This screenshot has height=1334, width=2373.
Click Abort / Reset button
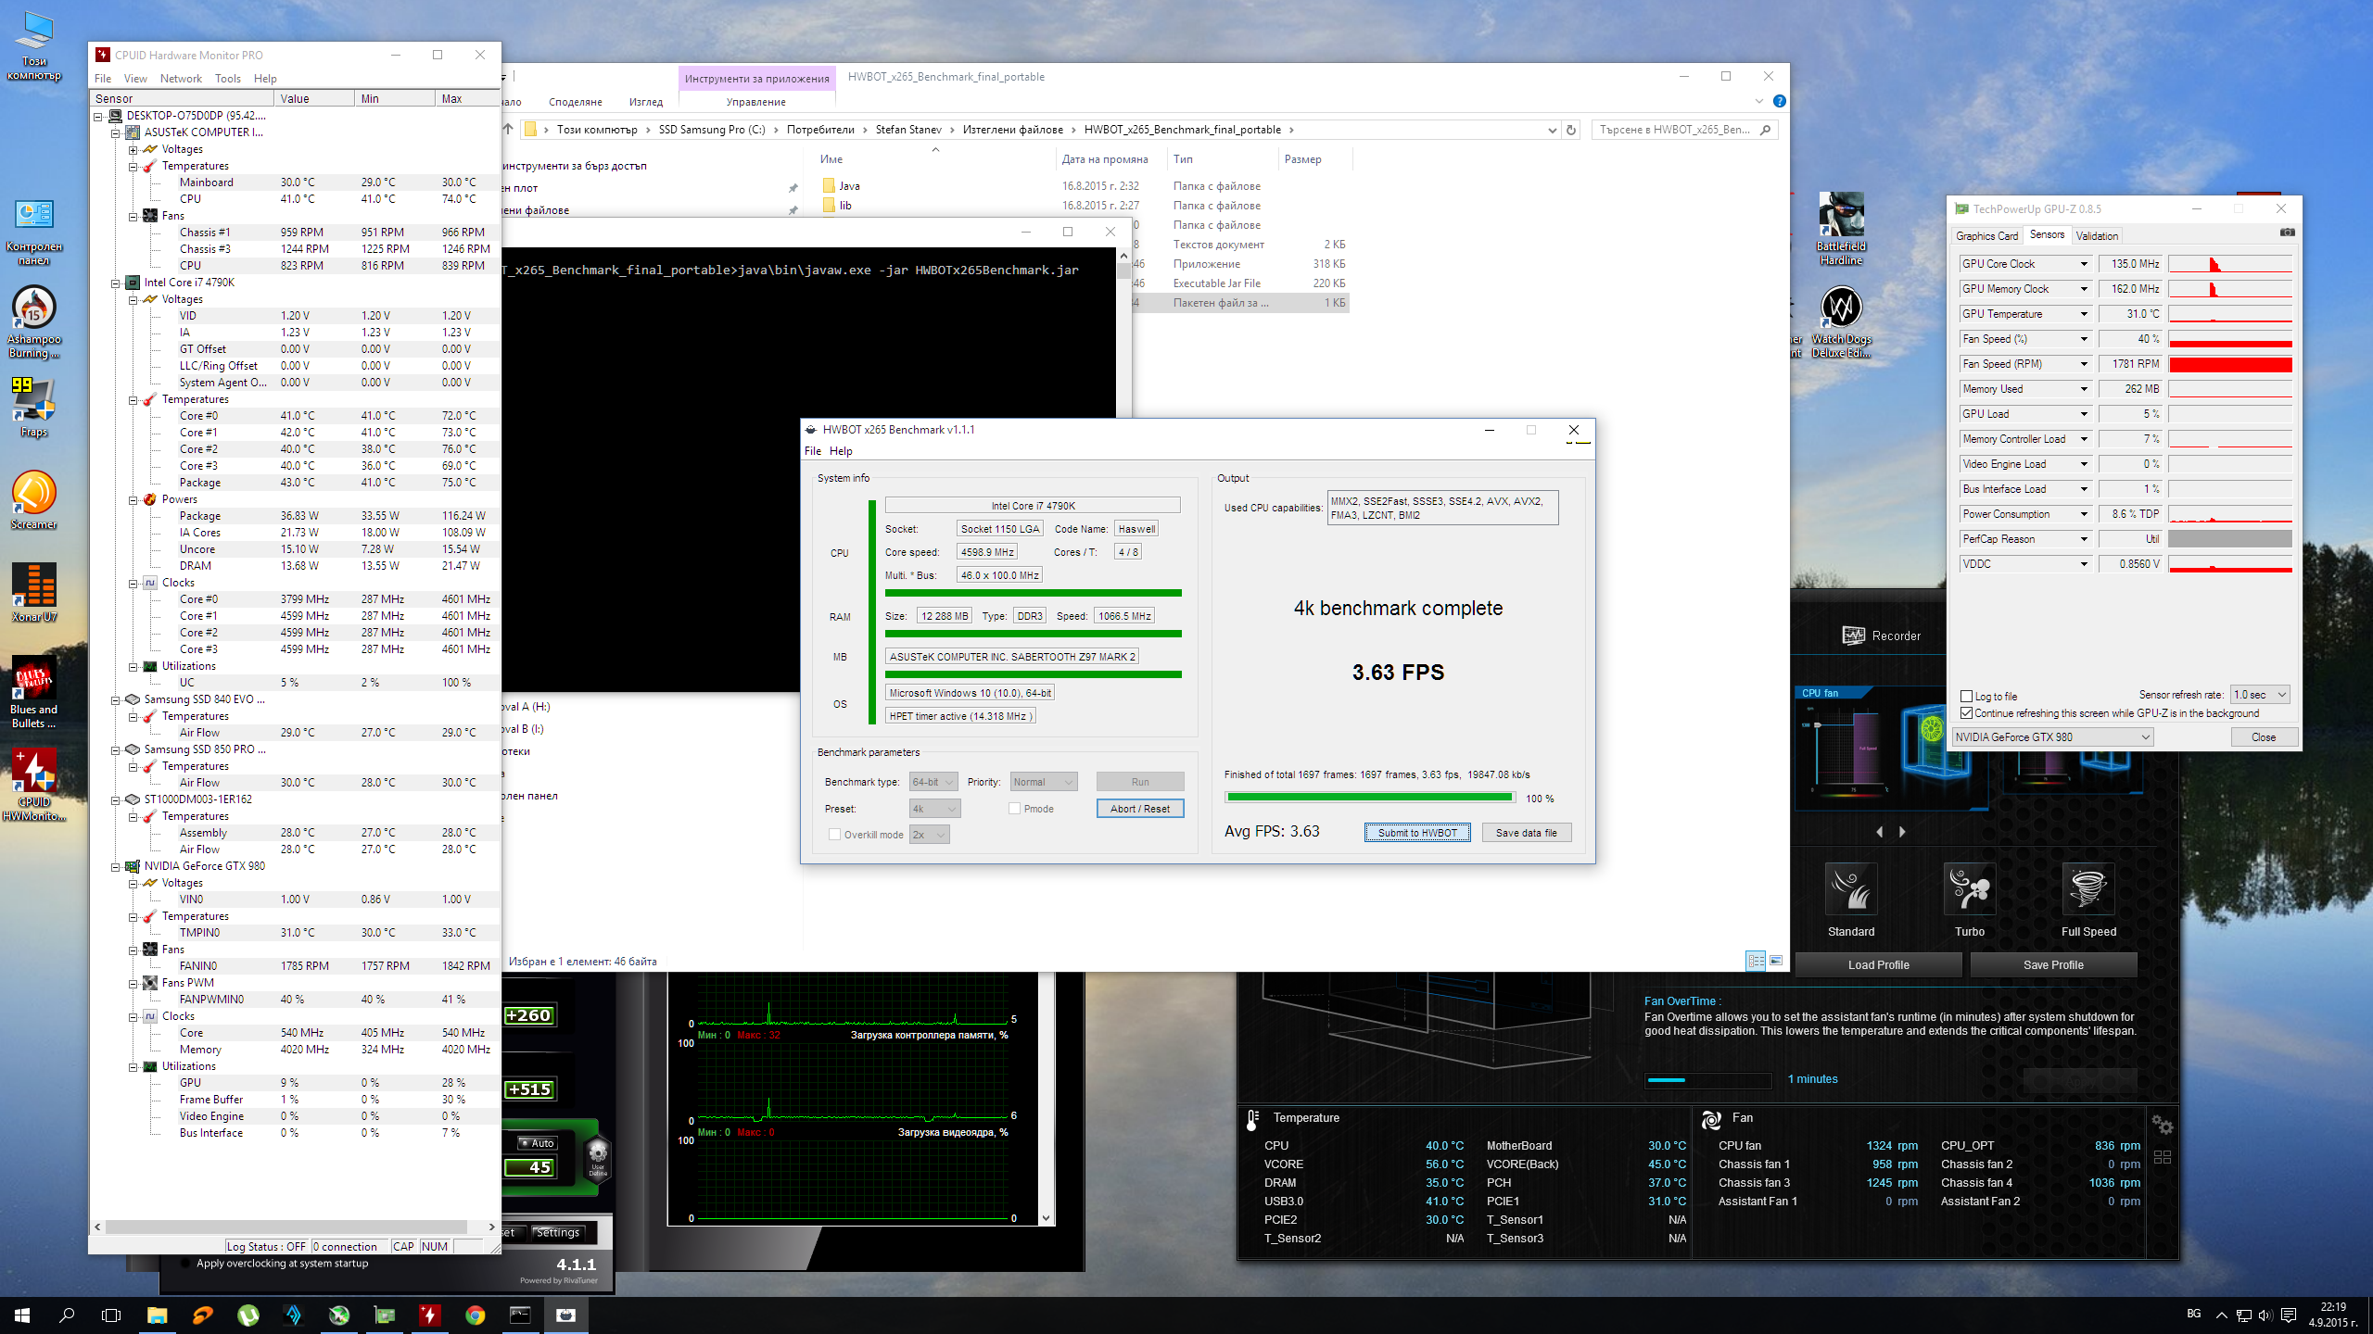pyautogui.click(x=1140, y=808)
